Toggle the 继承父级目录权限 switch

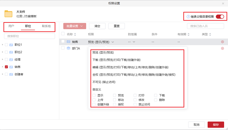(220, 17)
